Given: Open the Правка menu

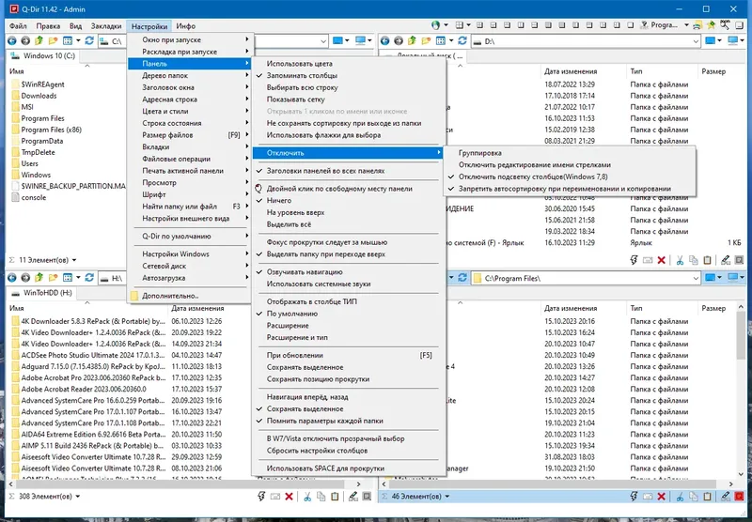Looking at the screenshot, I should tap(48, 26).
